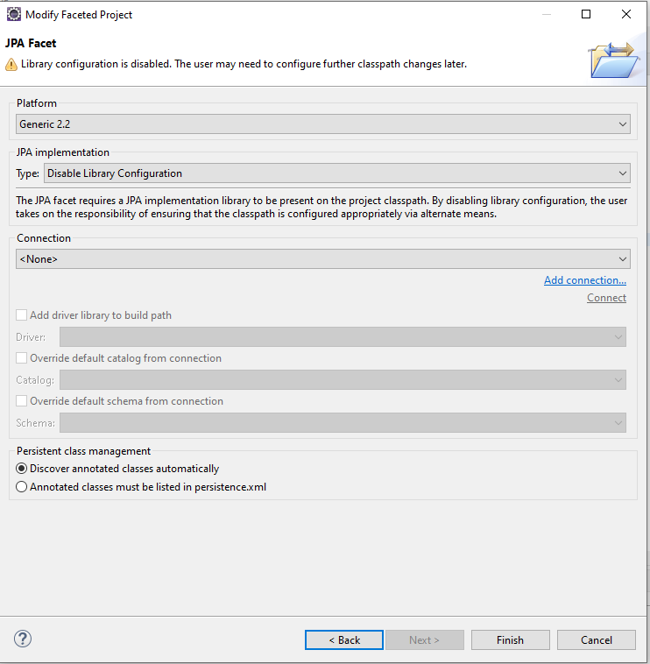Image resolution: width=650 pixels, height=664 pixels.
Task: Select Annotated classes must be listed option
Action: (x=22, y=487)
